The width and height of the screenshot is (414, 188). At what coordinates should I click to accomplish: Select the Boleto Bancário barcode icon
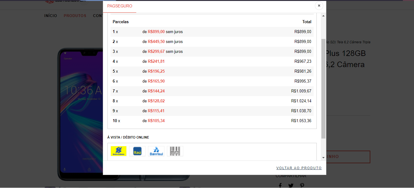coord(175,151)
